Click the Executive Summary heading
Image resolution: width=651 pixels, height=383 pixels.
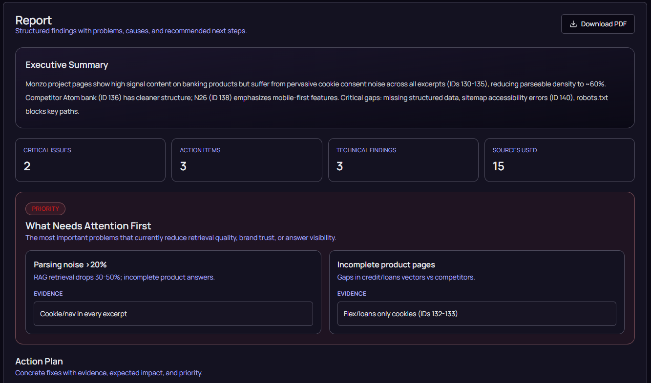click(67, 65)
